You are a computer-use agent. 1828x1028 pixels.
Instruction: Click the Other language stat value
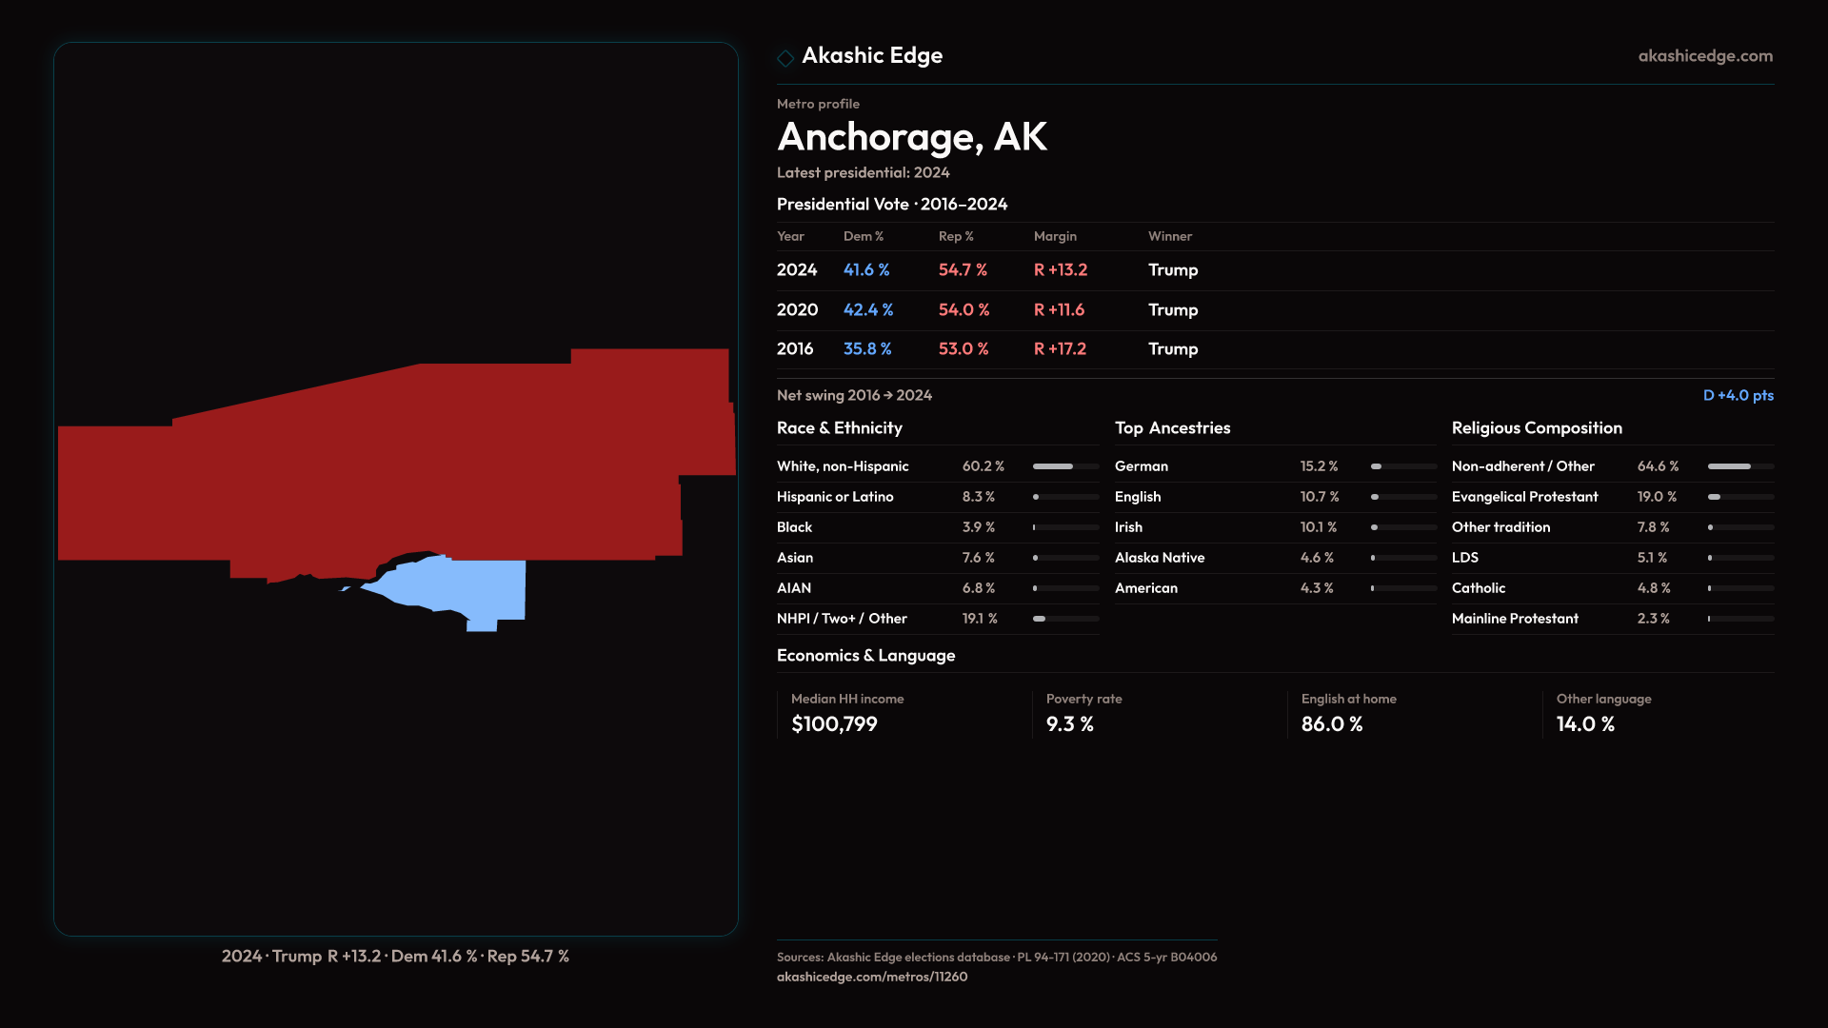coord(1585,724)
